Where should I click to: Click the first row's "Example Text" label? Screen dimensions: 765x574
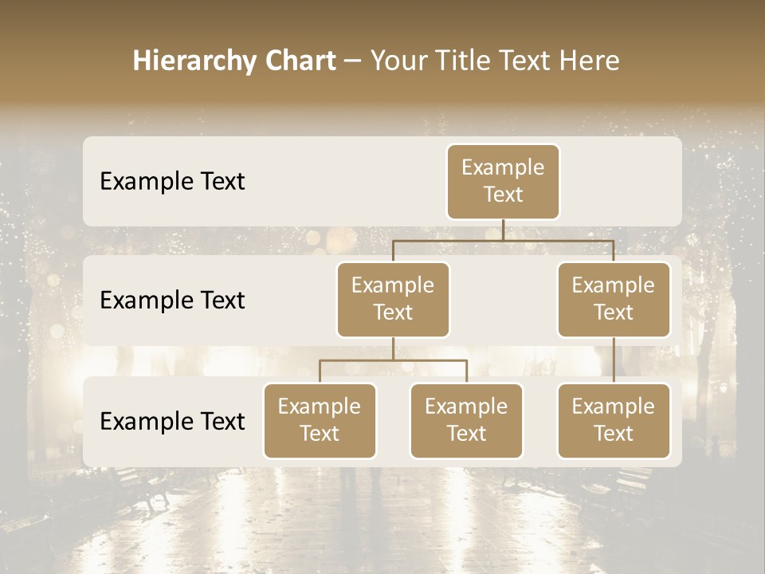172,182
